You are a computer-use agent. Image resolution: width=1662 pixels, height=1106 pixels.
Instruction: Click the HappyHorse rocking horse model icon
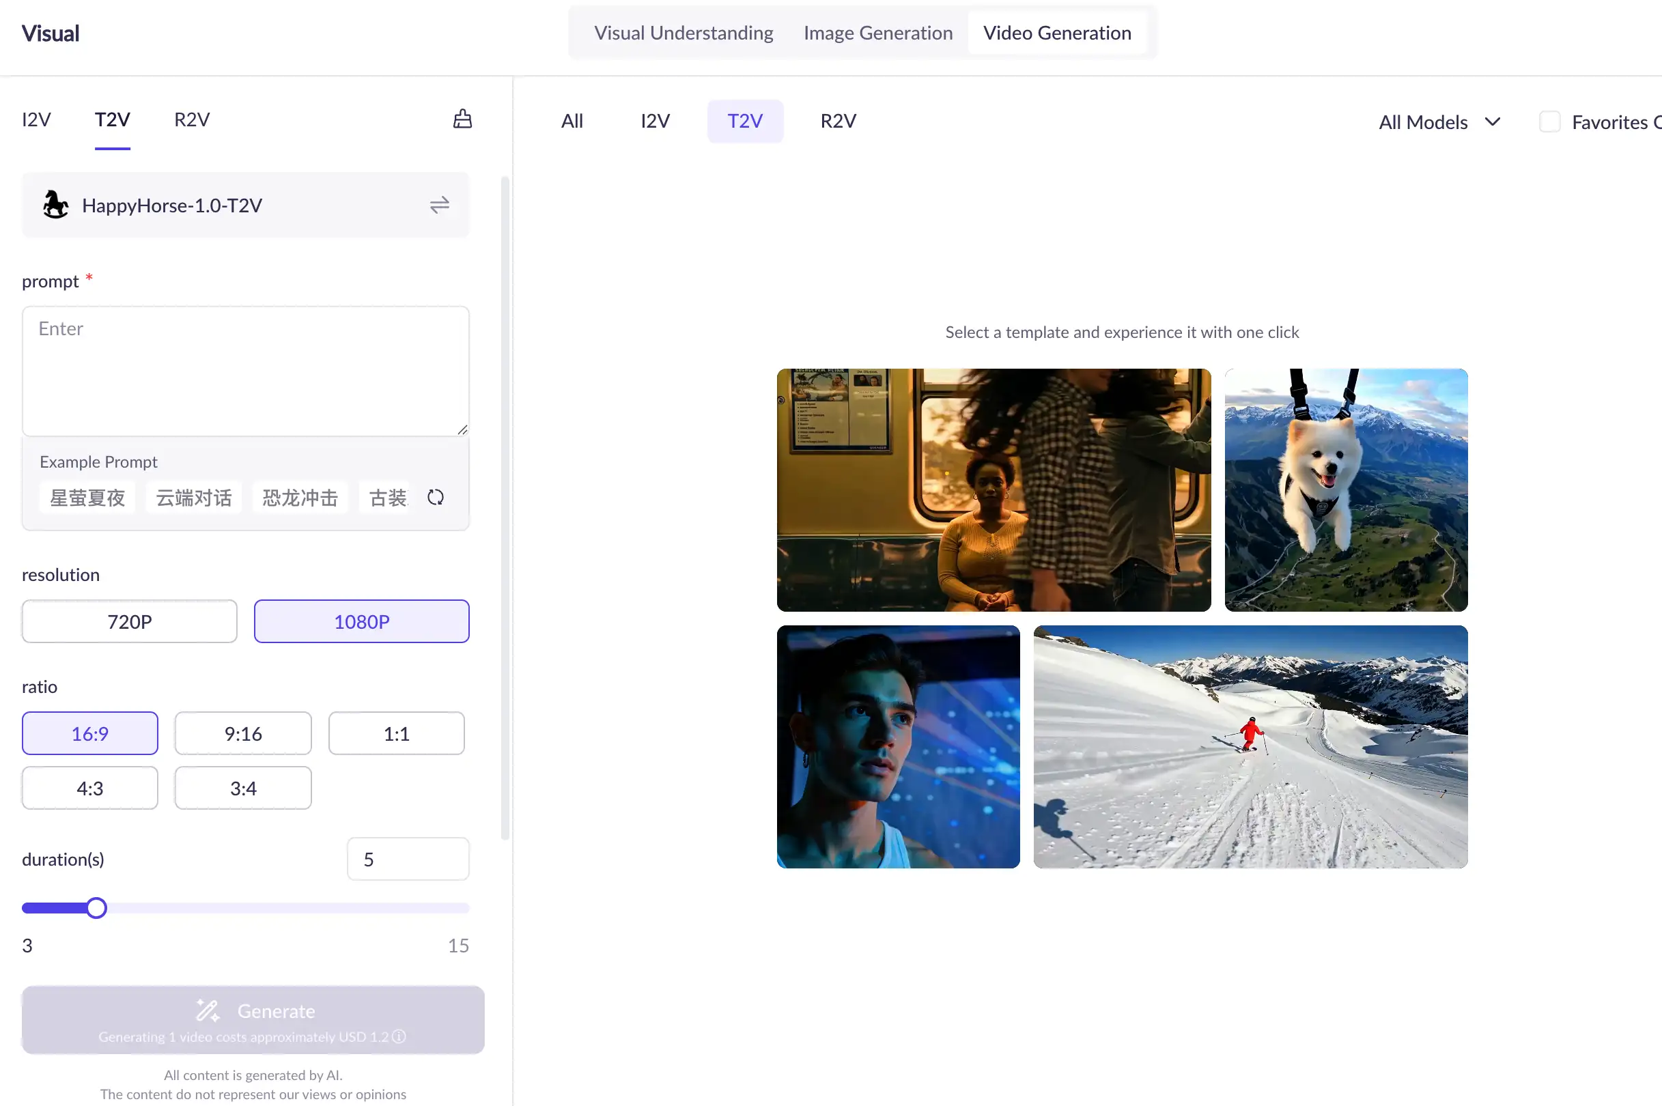point(55,205)
